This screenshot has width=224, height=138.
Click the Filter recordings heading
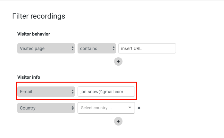pyautogui.click(x=38, y=16)
